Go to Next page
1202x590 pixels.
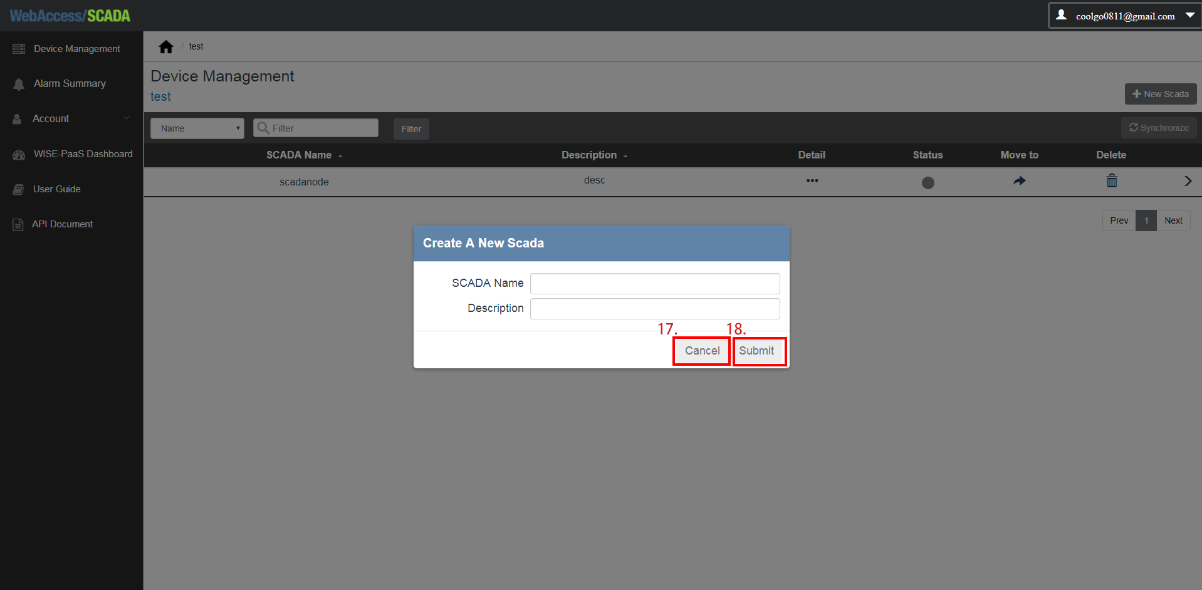(1173, 220)
